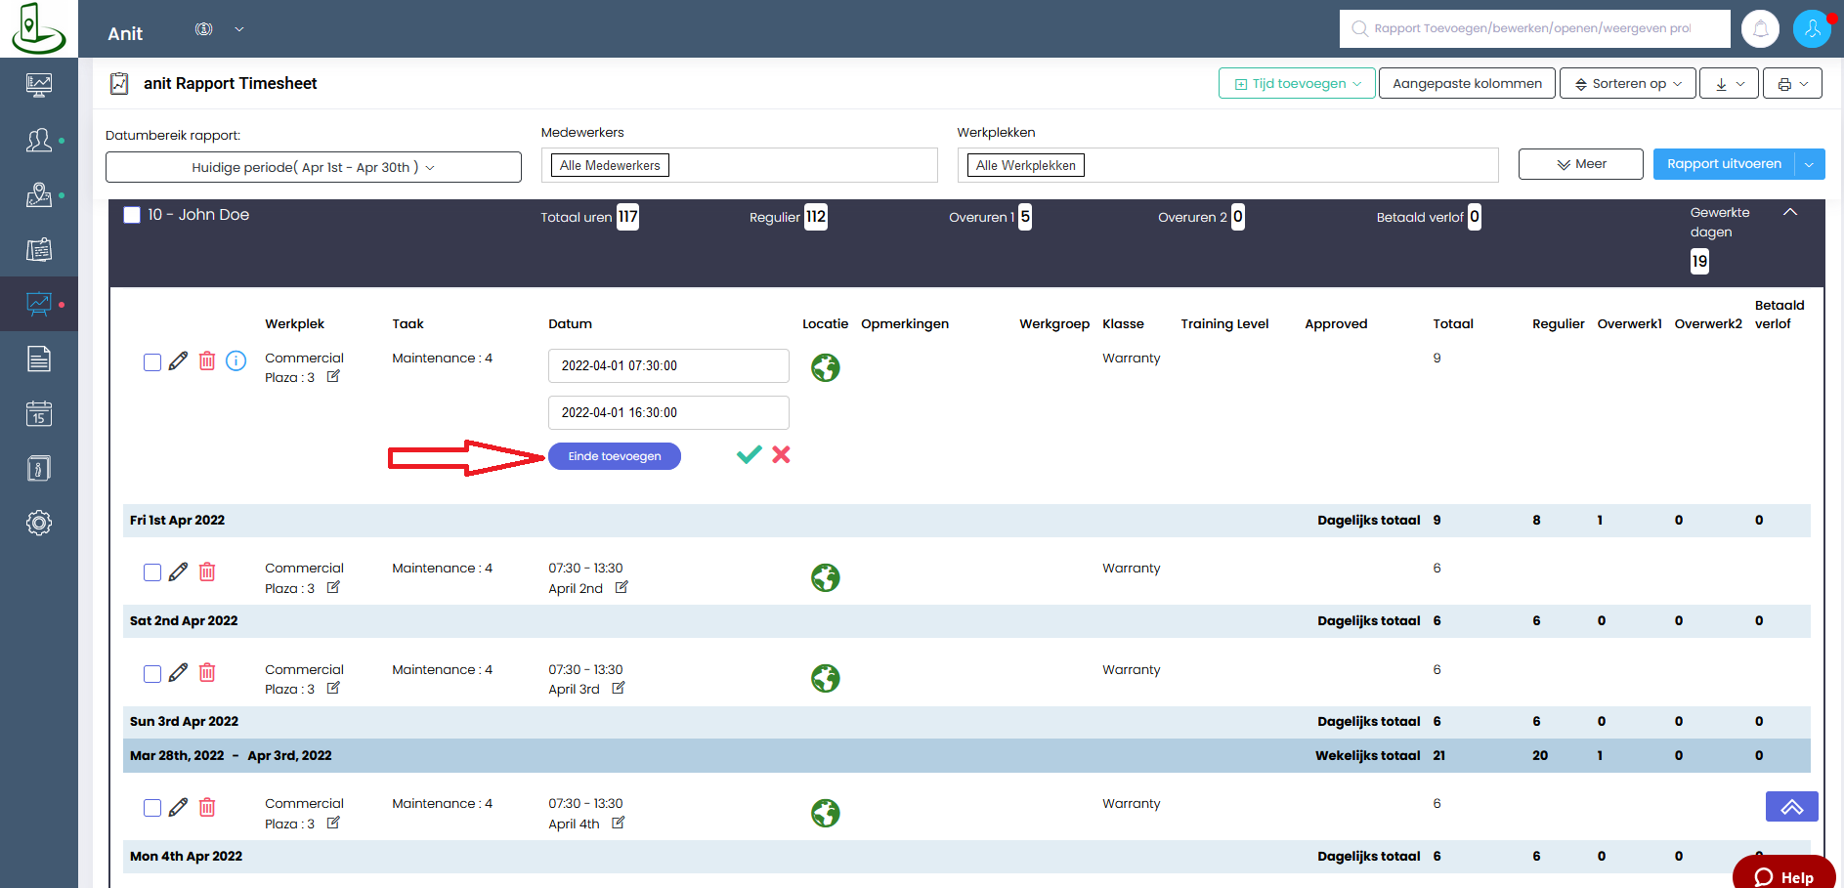The image size is (1844, 888).
Task: Select the 10 - John Doe checkbox
Action: (x=132, y=215)
